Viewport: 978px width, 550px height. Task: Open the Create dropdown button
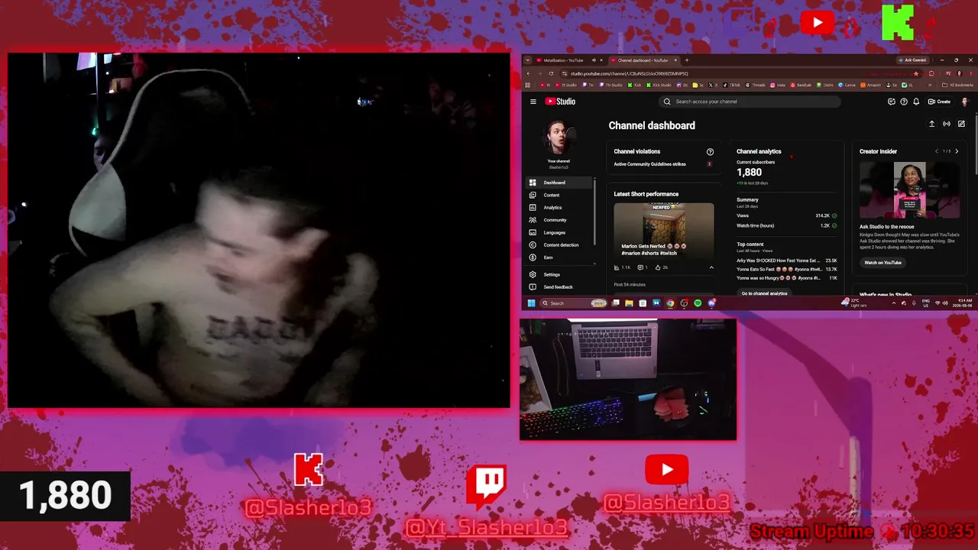(939, 102)
